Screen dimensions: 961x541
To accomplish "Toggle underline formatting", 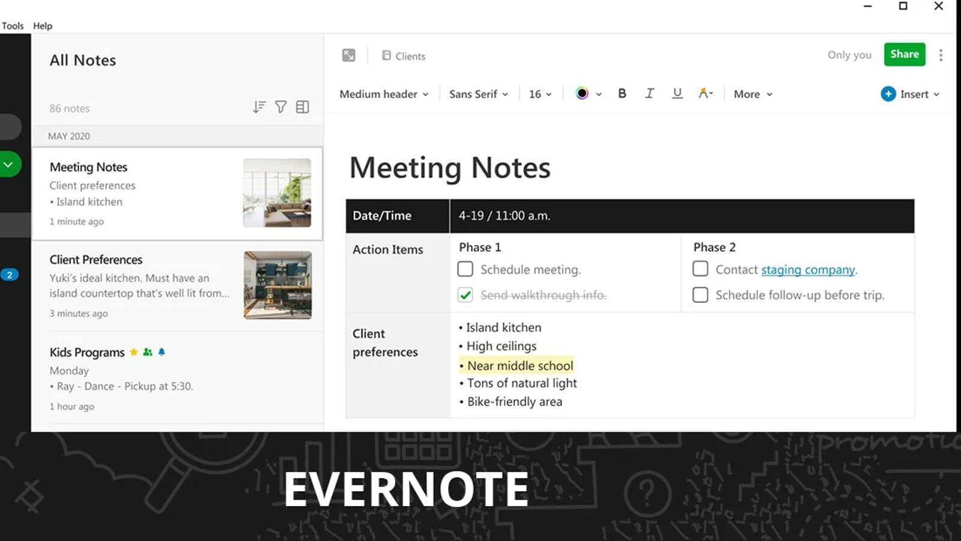I will click(x=677, y=93).
